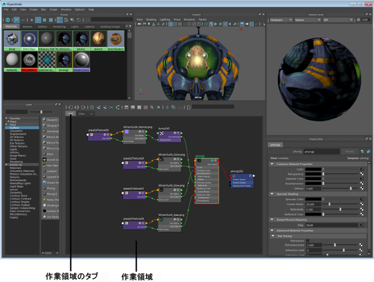Click the Phong entry in the Create list
The height and width of the screenshot is (282, 374).
[50, 189]
